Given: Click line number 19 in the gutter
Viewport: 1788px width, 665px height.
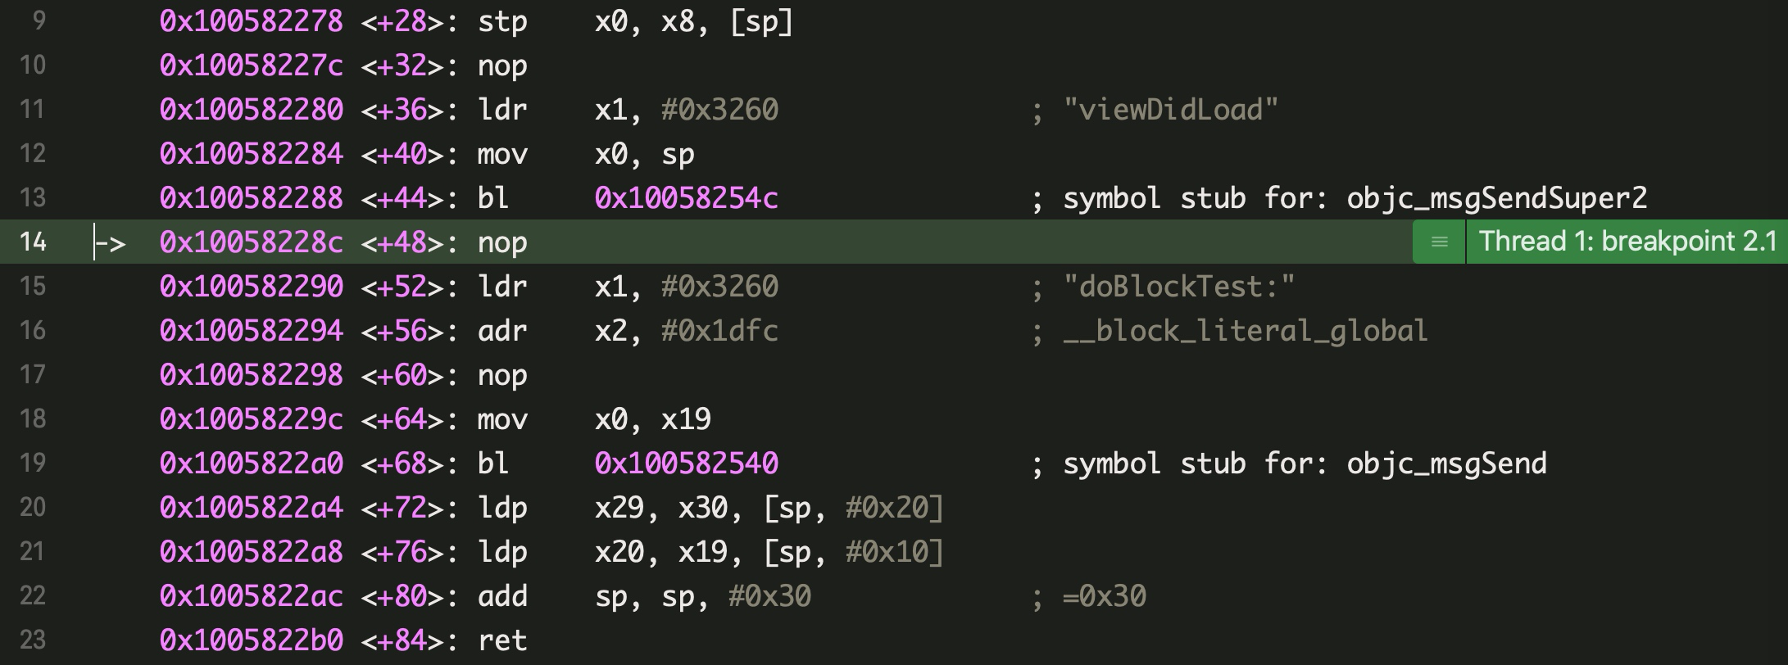Looking at the screenshot, I should (33, 463).
